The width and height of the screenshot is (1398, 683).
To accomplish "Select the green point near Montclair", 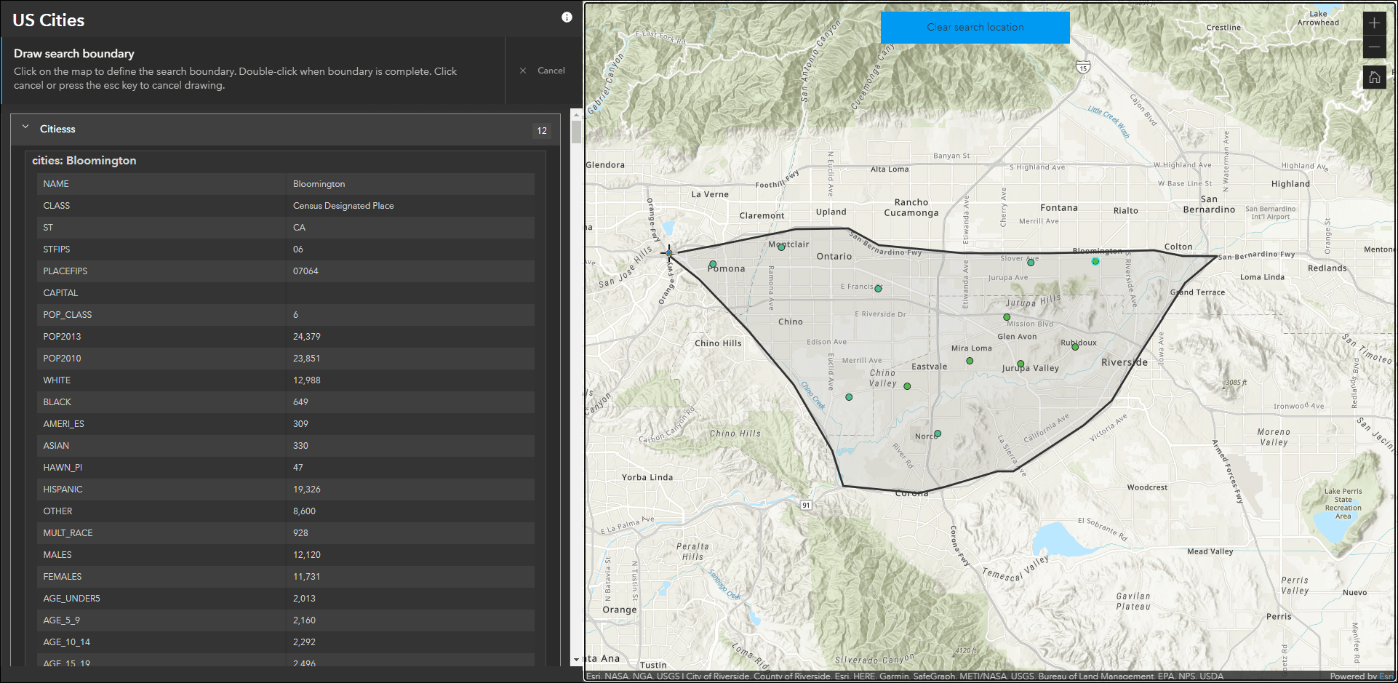I will coord(781,247).
